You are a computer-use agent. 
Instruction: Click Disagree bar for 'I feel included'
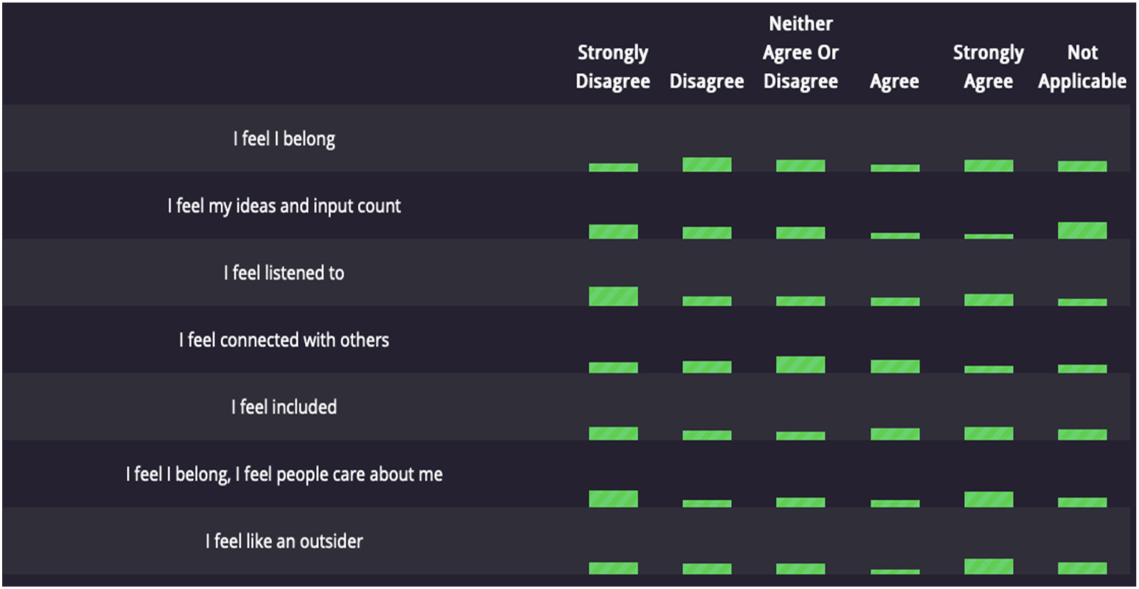click(707, 435)
